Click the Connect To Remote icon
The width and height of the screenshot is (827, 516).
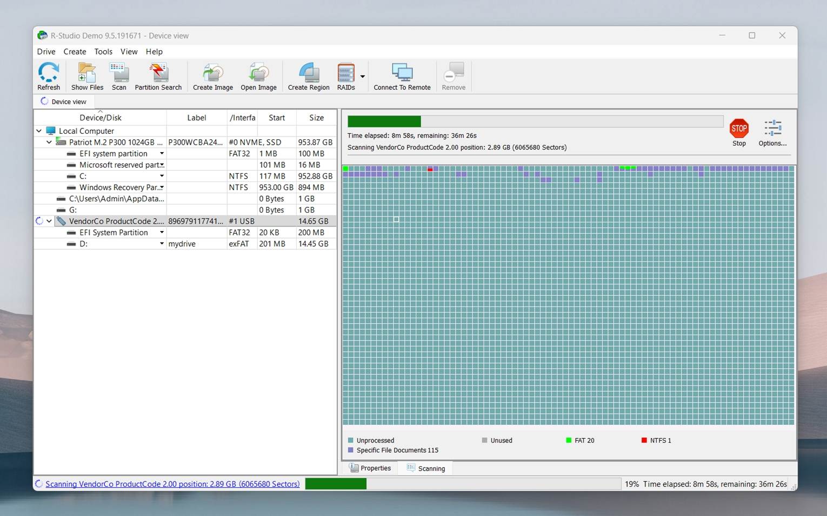point(402,76)
